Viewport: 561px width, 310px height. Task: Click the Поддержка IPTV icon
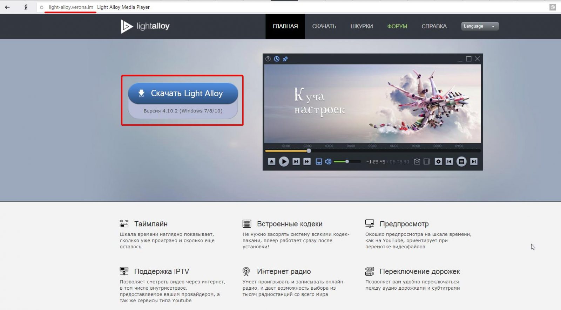pyautogui.click(x=124, y=271)
